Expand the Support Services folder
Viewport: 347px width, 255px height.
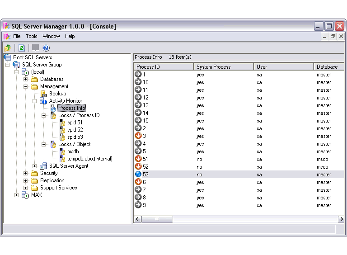pyautogui.click(x=25, y=188)
